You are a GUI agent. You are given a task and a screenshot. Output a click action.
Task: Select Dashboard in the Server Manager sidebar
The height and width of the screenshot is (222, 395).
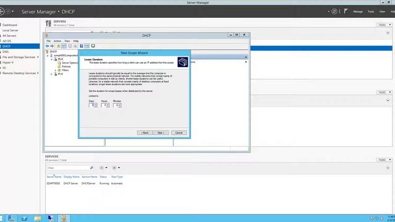10,25
